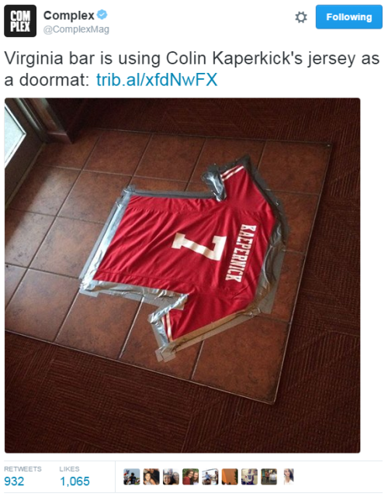Open second liker avatar with dark-haired woman
Screen dimensions: 388x497
[x=151, y=477]
